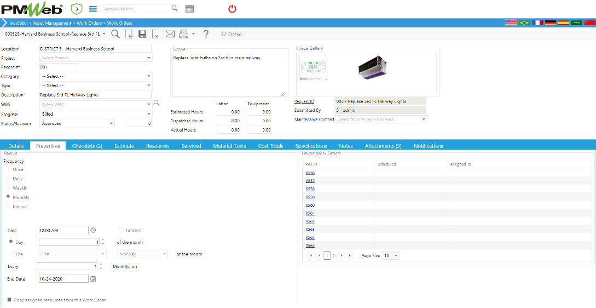
Task: Open the video tutorial icon
Action: pyautogui.click(x=189, y=9)
